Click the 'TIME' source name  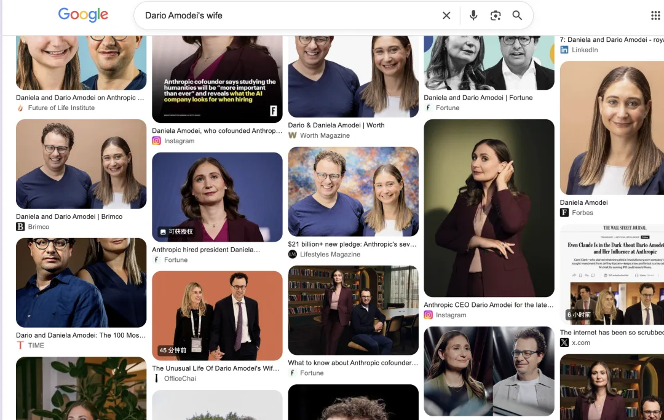pos(36,346)
